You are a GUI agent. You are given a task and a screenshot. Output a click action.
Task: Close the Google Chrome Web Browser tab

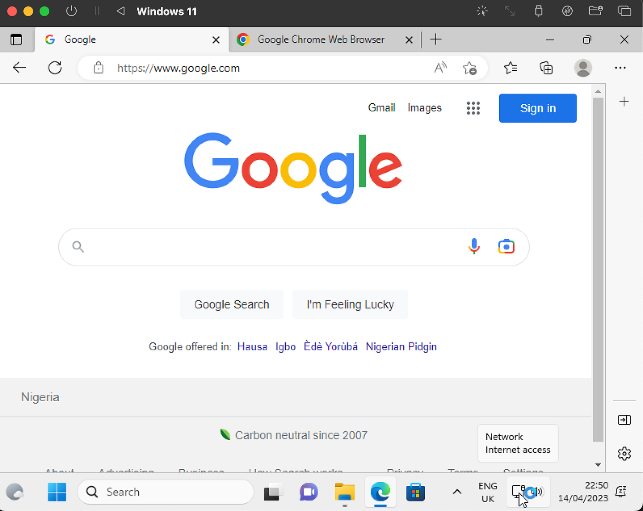coord(409,40)
